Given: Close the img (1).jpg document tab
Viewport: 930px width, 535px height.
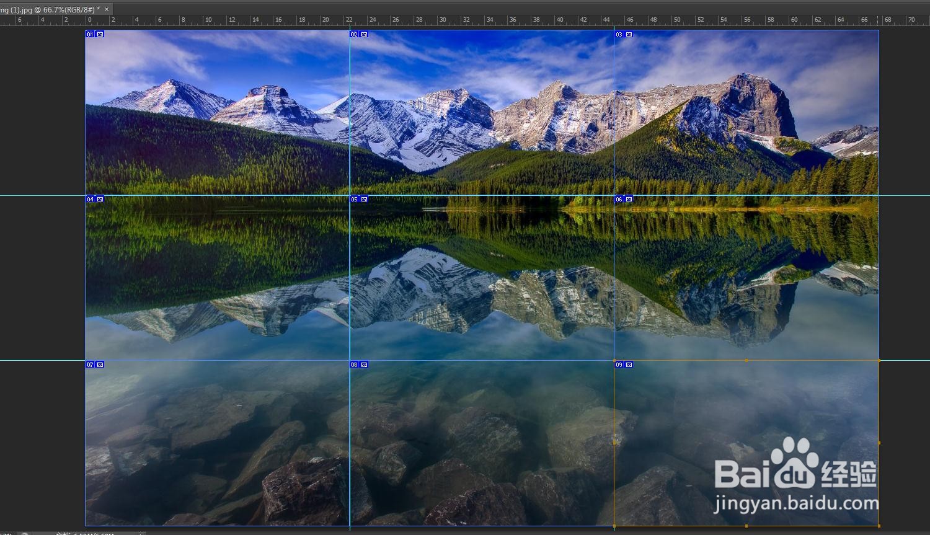Looking at the screenshot, I should coord(107,9).
